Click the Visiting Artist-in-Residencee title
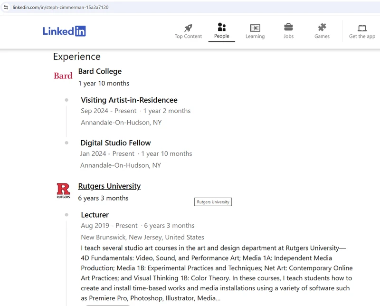Screen dimensions: 380x306 click(x=129, y=100)
